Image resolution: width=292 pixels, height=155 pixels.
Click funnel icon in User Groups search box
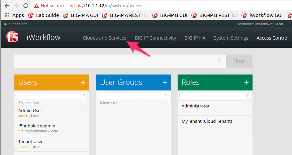[x=166, y=96]
